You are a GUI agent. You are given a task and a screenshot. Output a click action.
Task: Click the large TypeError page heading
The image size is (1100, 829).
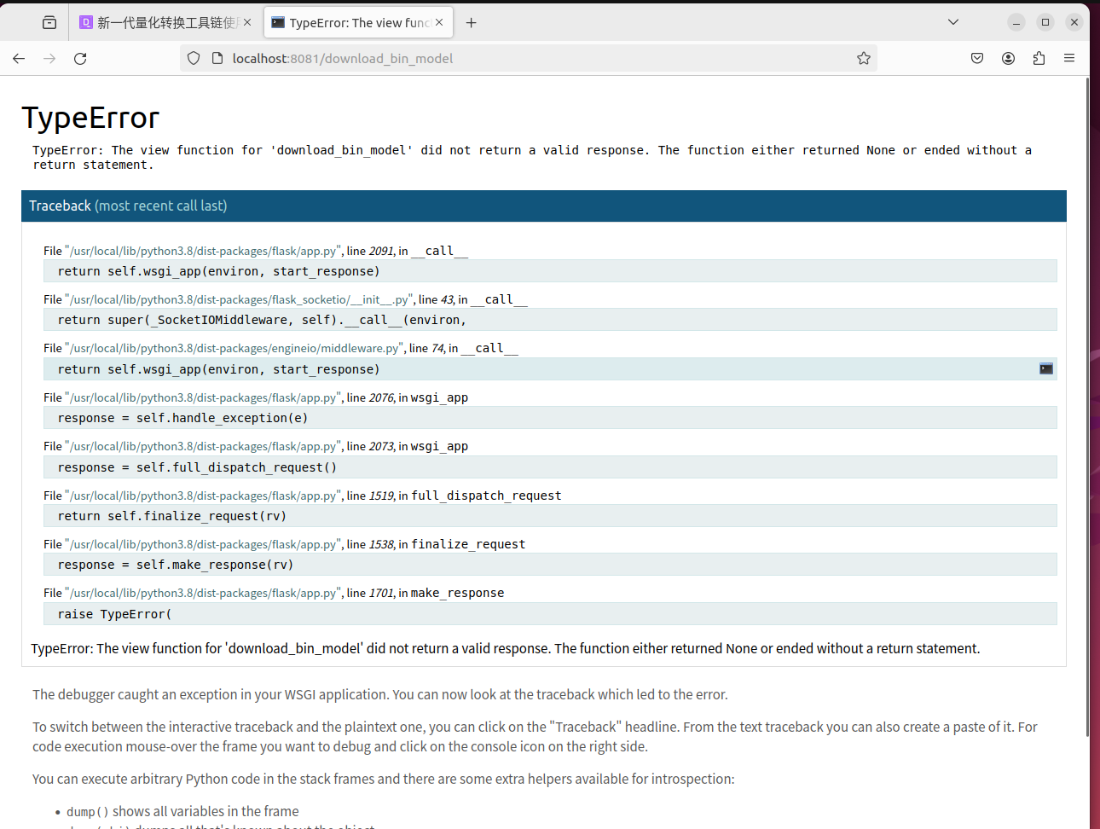(x=90, y=118)
